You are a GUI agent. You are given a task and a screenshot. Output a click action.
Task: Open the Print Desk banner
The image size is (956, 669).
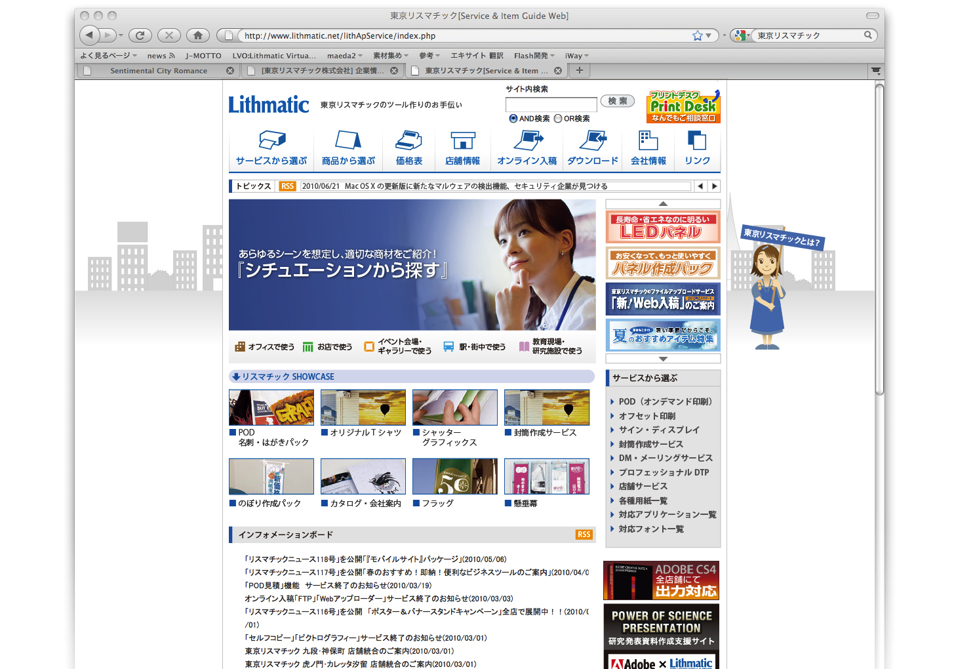(x=683, y=106)
